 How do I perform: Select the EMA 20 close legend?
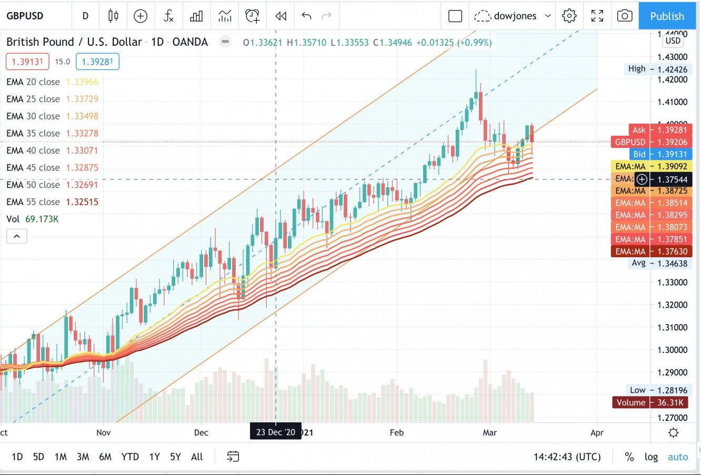tap(53, 82)
